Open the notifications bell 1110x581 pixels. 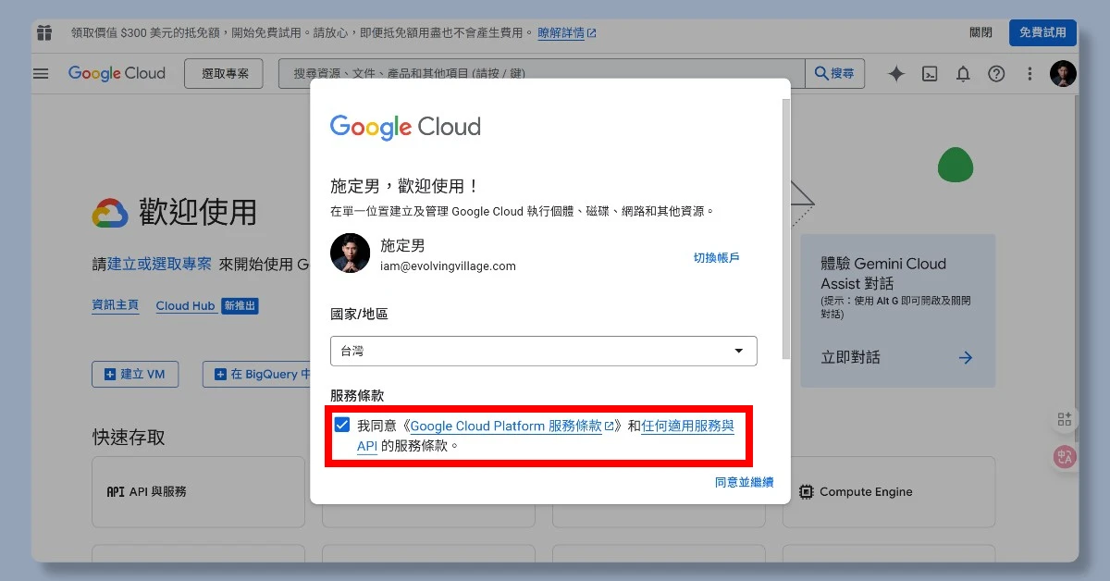coord(963,74)
